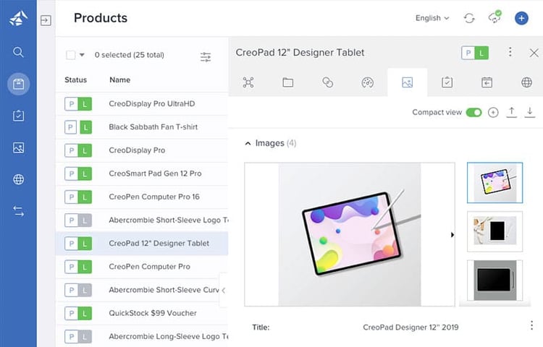Open the media library icon in the sidebar
Screen dimensions: 543x347
[18, 147]
